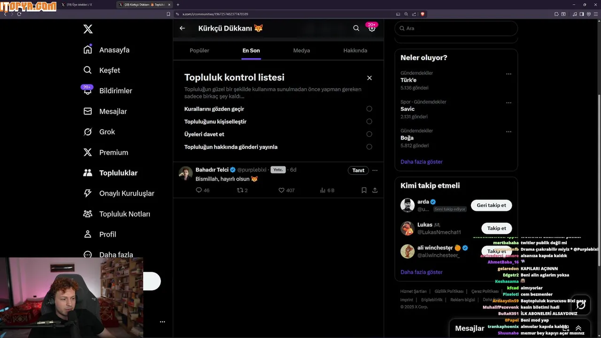Click the browser bookmark icon
The height and width of the screenshot is (338, 601).
(169, 14)
